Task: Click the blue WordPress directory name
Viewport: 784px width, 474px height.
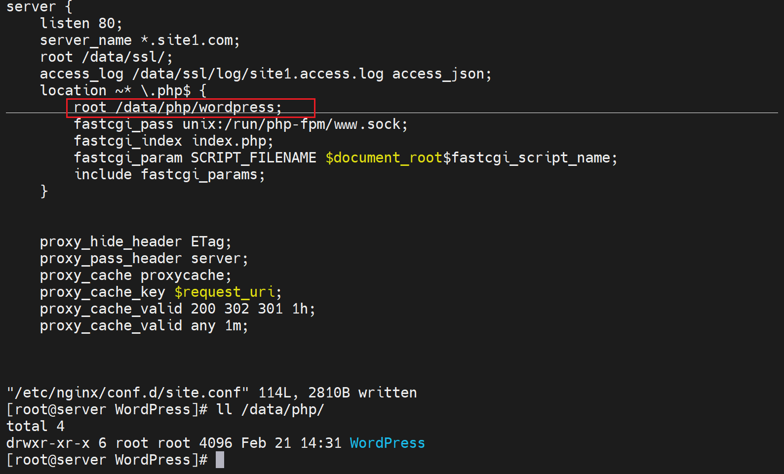Action: point(387,443)
